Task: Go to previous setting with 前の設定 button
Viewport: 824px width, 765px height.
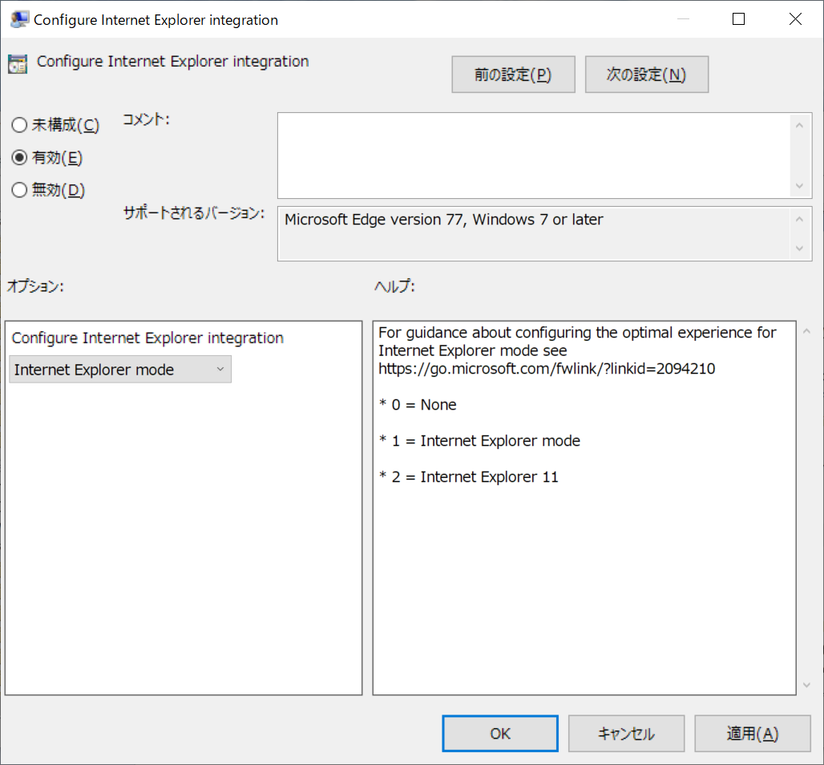Action: (513, 75)
